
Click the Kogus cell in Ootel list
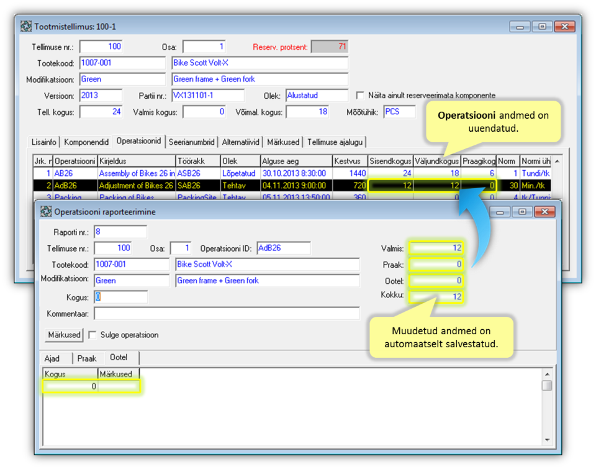70,386
